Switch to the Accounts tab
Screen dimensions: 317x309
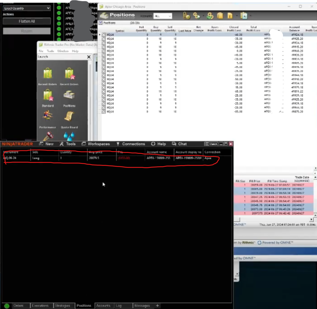[x=103, y=306]
